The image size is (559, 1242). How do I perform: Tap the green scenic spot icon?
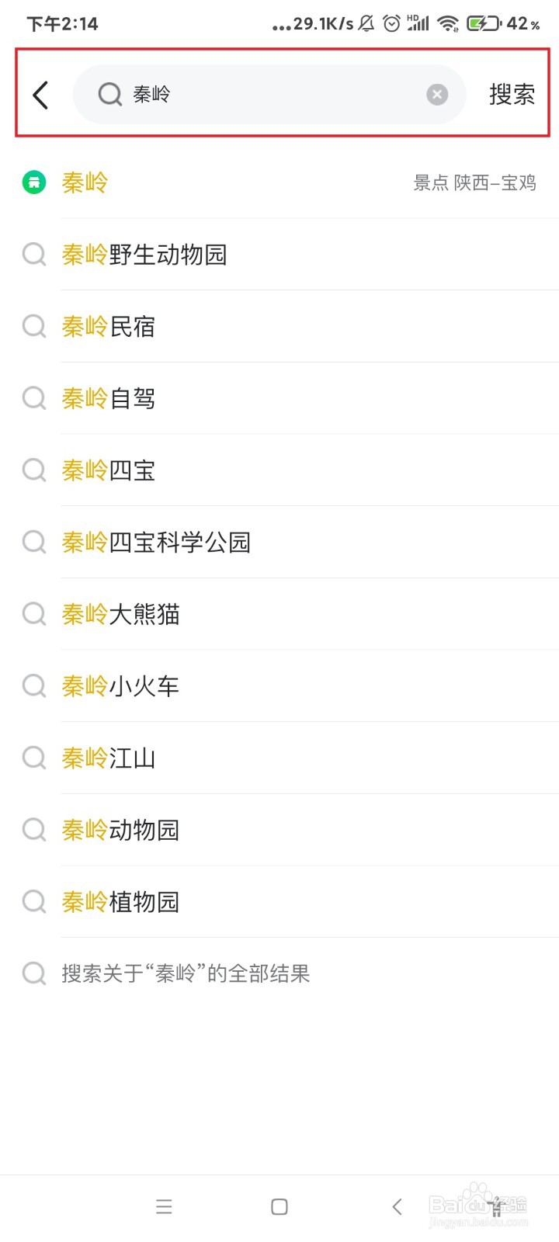[34, 182]
